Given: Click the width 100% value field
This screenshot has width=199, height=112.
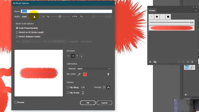Looking at the screenshot, I should (75, 16).
